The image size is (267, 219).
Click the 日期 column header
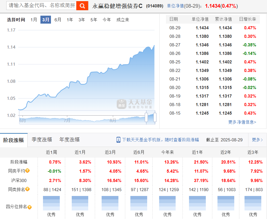click(174, 19)
